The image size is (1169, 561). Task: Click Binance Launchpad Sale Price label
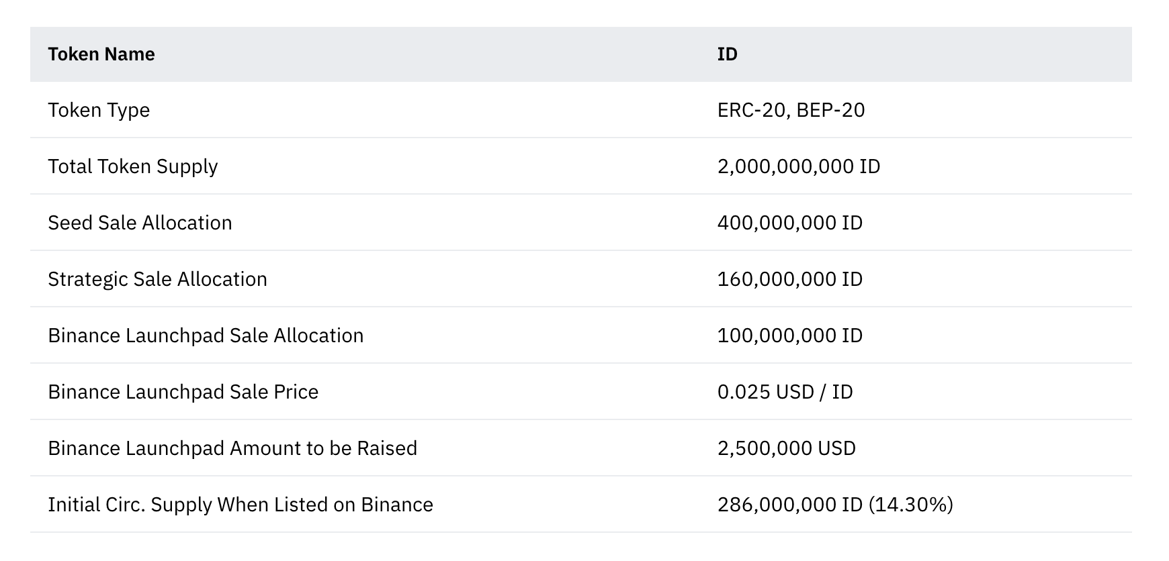(183, 392)
